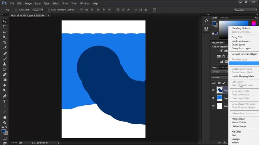Open the Normal blend mode dropdown
The width and height of the screenshot is (259, 145).
click(x=220, y=77)
